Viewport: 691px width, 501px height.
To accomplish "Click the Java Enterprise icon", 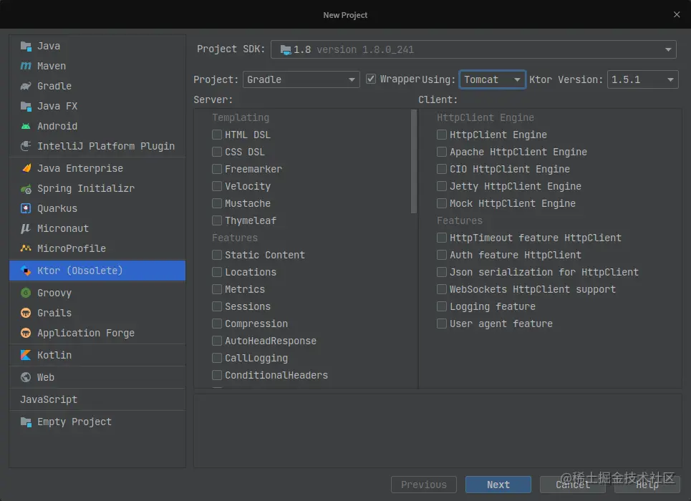I will (26, 168).
